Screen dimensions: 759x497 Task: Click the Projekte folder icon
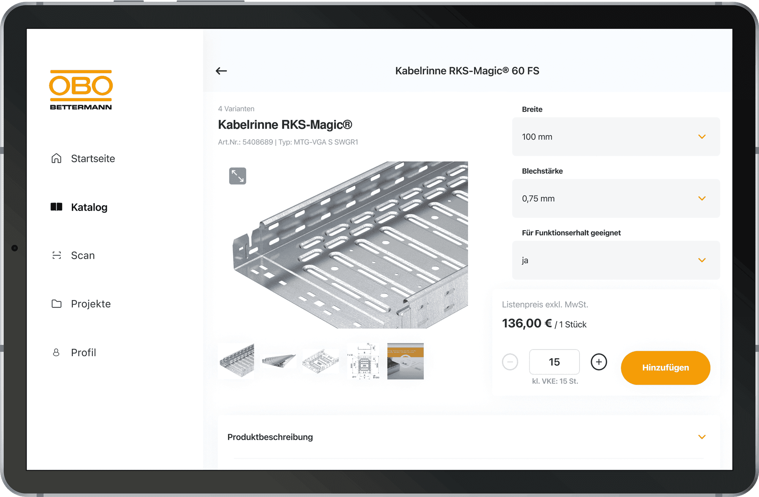(57, 304)
